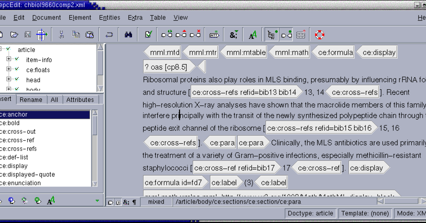This screenshot has height=223, width=426.
Task: Click the binoculars Find icon
Action: tap(128, 35)
